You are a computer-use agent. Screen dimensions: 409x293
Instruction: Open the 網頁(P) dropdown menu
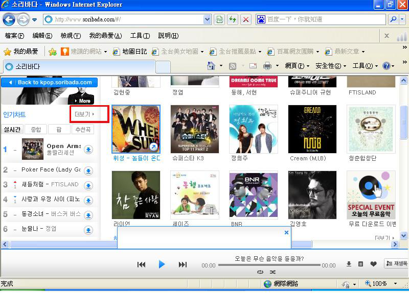[x=297, y=66]
